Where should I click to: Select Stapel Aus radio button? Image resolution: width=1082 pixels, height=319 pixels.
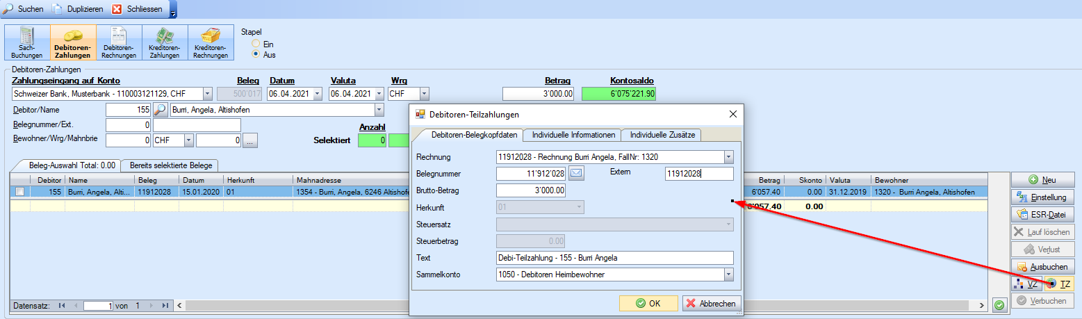click(256, 54)
